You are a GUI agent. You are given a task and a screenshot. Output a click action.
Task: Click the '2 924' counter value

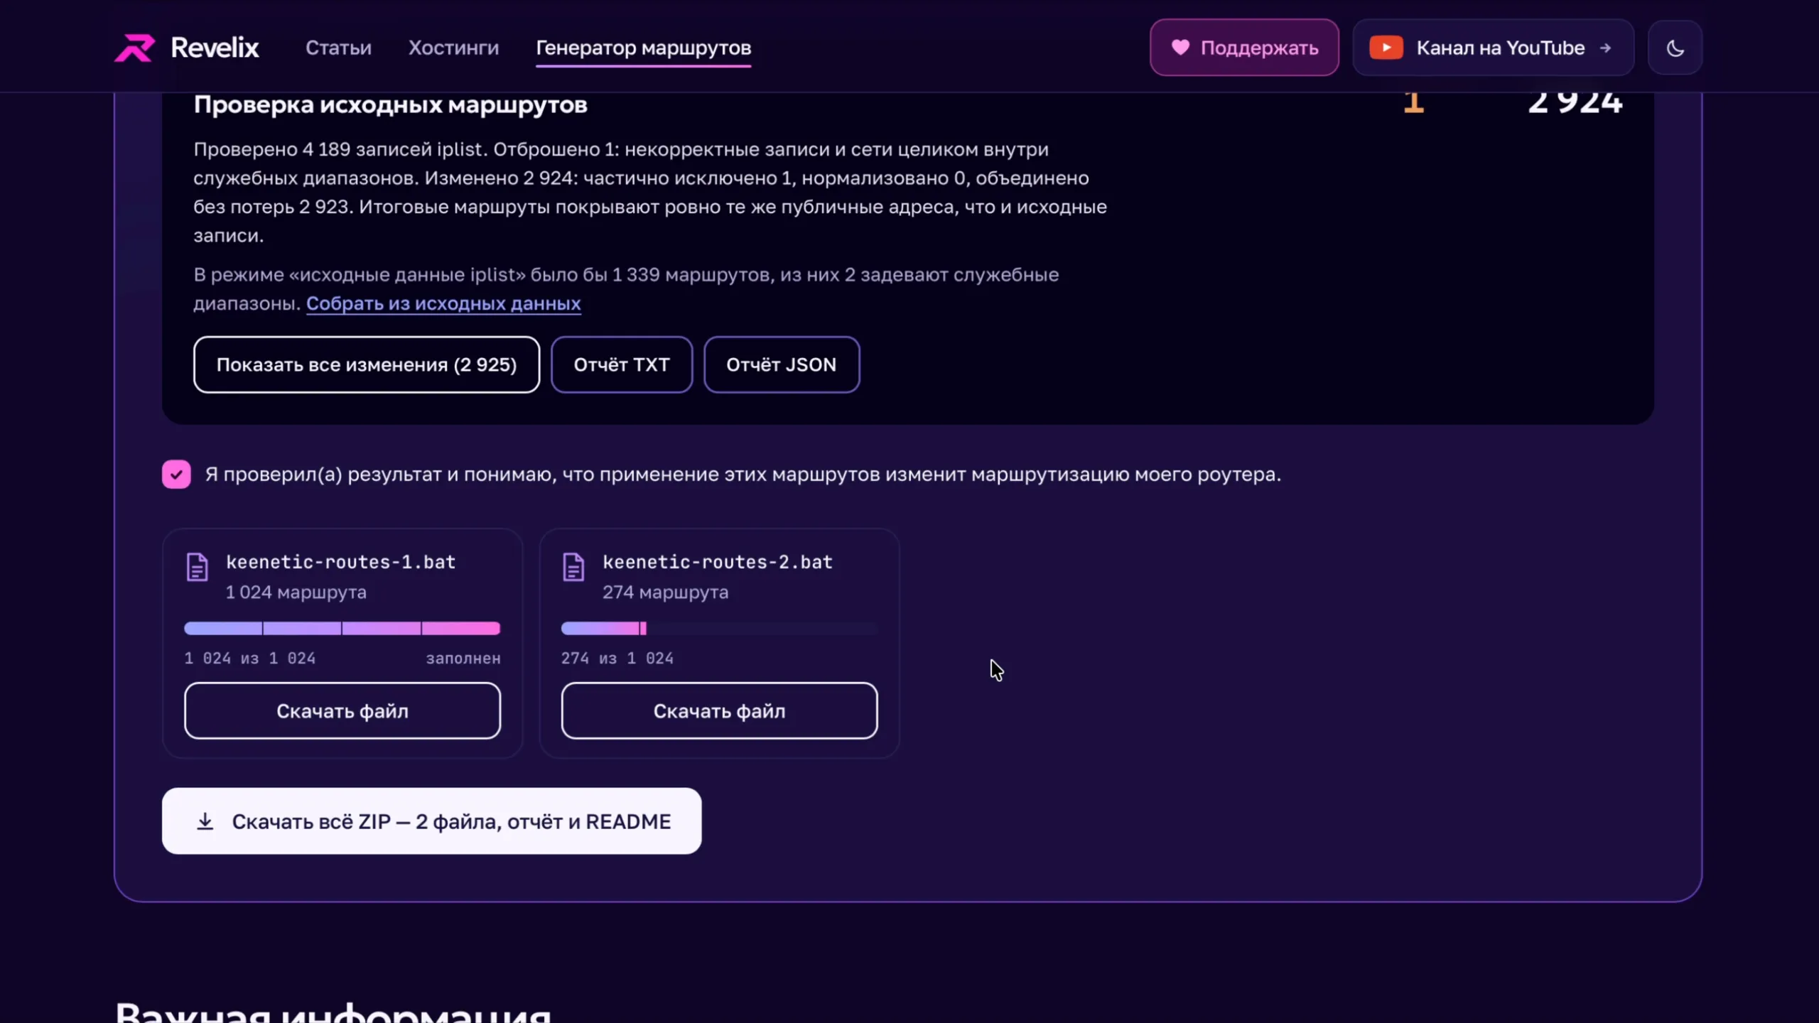[x=1575, y=103]
